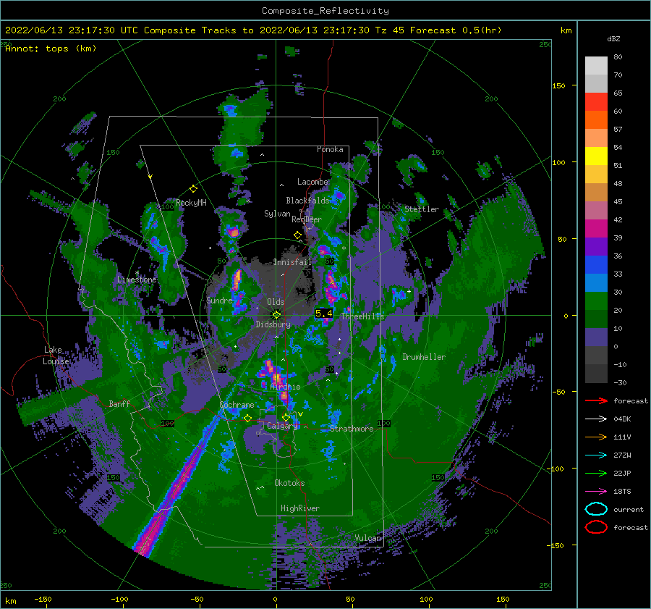Click the Didsbury city label

click(x=273, y=324)
